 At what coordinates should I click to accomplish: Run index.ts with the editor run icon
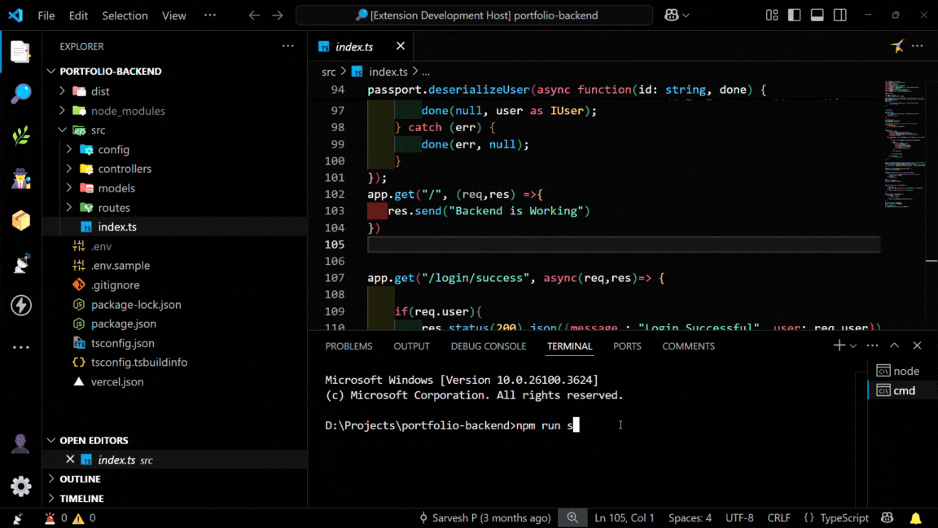(896, 46)
